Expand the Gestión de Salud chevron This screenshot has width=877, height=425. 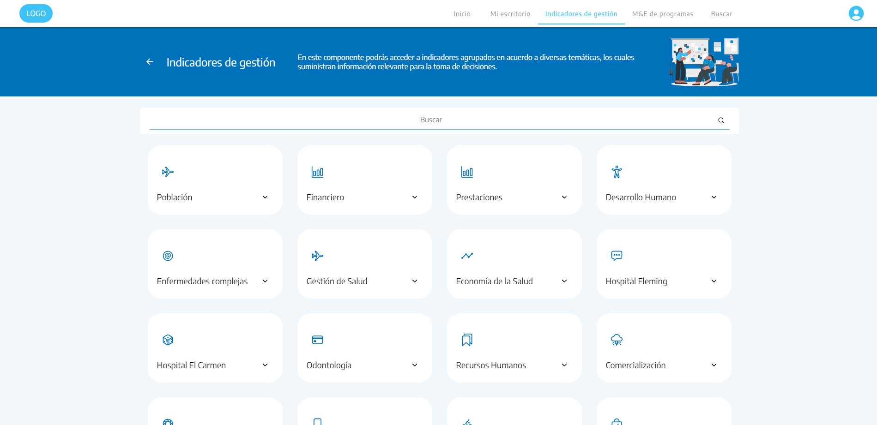[415, 281]
